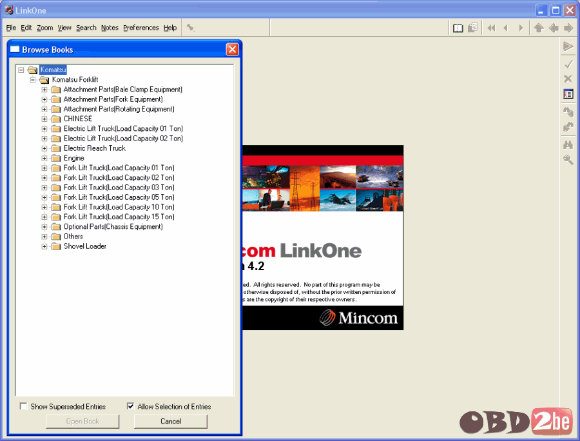Select the Engine tree label
The height and width of the screenshot is (441, 580).
(x=73, y=158)
